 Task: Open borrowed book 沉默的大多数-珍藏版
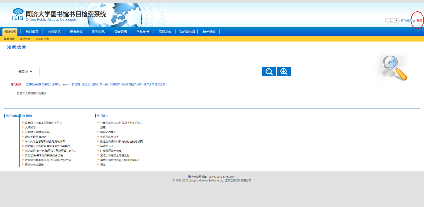[x=37, y=132]
